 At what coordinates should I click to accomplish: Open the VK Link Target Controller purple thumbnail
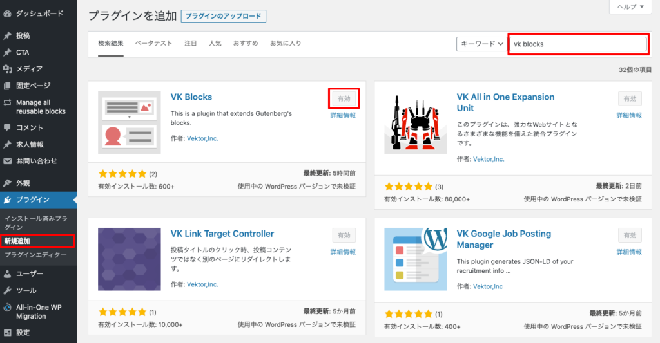[x=129, y=259]
